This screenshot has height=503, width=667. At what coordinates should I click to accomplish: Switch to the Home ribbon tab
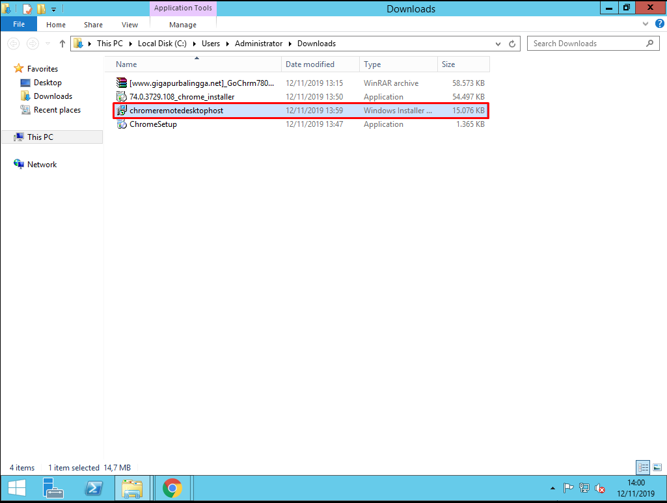(x=56, y=25)
